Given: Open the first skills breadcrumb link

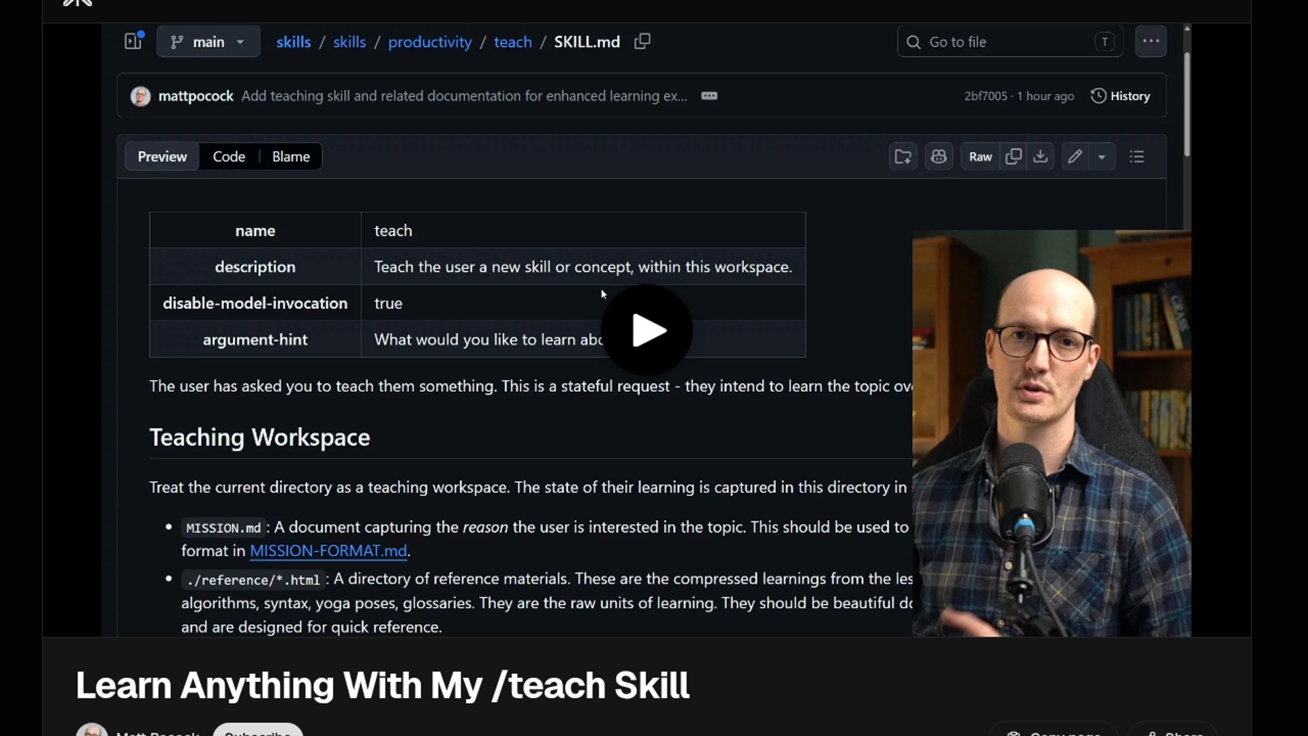Looking at the screenshot, I should 294,42.
